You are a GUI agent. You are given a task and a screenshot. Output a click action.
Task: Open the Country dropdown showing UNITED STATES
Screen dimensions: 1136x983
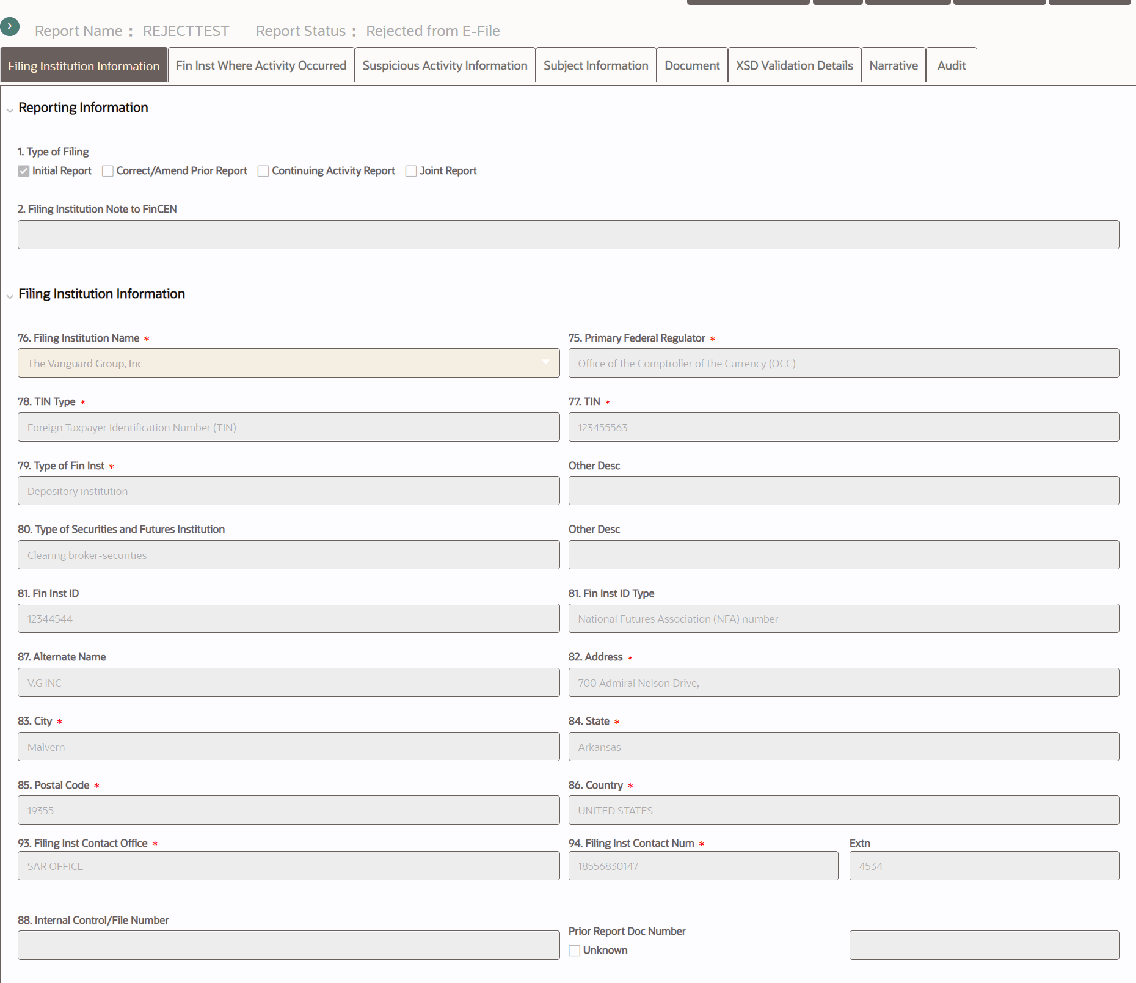(844, 810)
